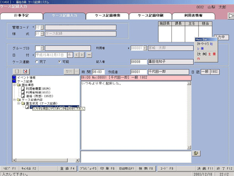The width and height of the screenshot is (234, 176).
Task: Switch to the ケース記録印刷 tab
Action: [151, 15]
